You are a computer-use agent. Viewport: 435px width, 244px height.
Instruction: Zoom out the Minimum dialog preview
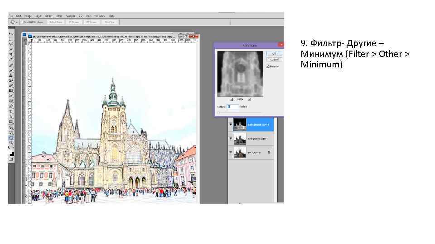[x=232, y=99]
